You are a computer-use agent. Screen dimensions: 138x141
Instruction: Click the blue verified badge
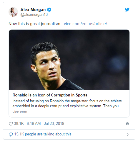click(49, 10)
